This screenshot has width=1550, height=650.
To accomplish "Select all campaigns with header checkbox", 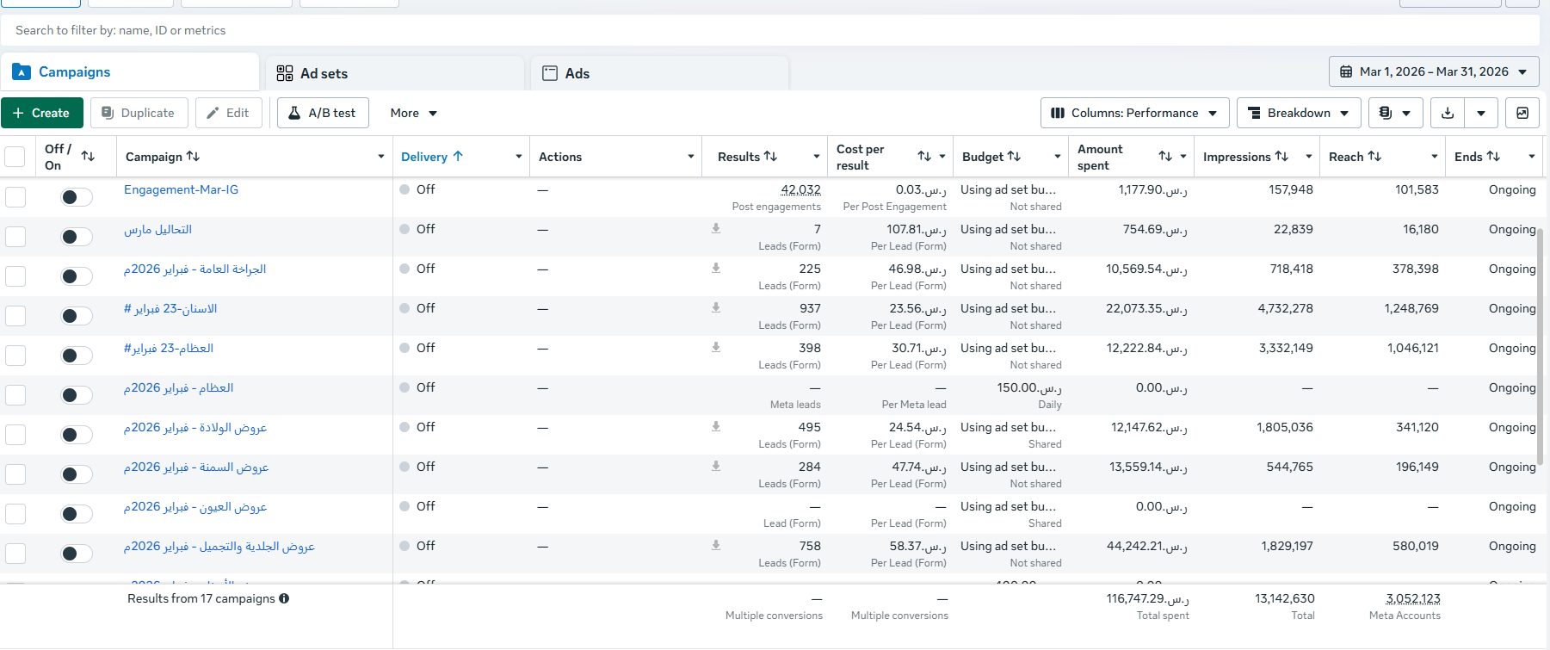I will (15, 157).
